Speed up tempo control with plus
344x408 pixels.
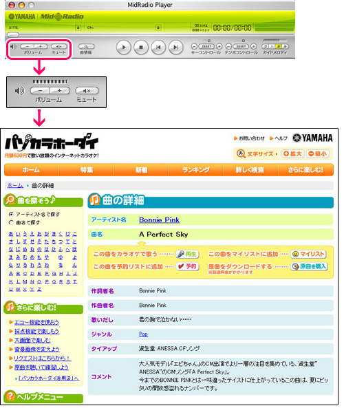click(x=253, y=47)
